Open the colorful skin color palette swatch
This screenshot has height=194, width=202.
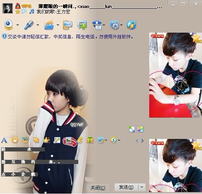[x=140, y=129]
